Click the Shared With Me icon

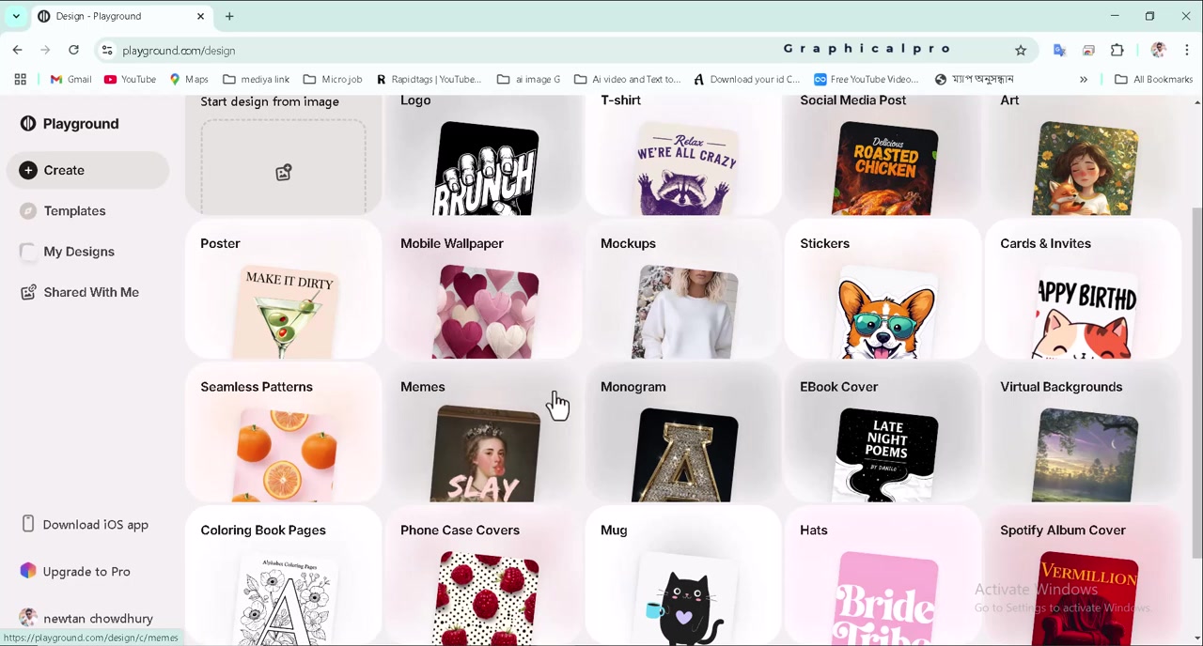28,293
